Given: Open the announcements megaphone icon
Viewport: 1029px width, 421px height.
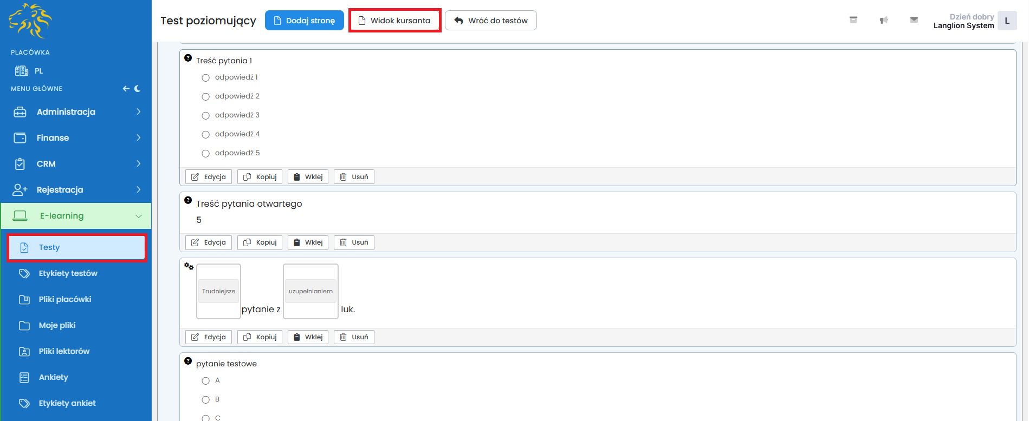Looking at the screenshot, I should click(883, 20).
